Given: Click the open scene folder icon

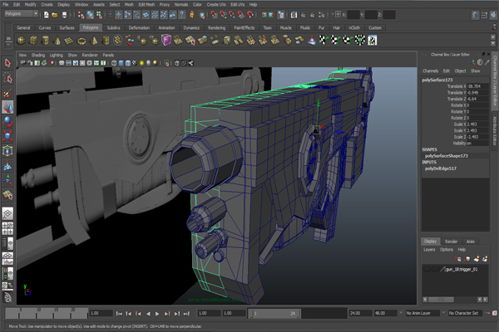Looking at the screenshot, I should (x=55, y=15).
